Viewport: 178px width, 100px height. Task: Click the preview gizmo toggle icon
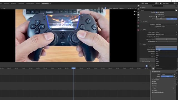click(x=102, y=8)
